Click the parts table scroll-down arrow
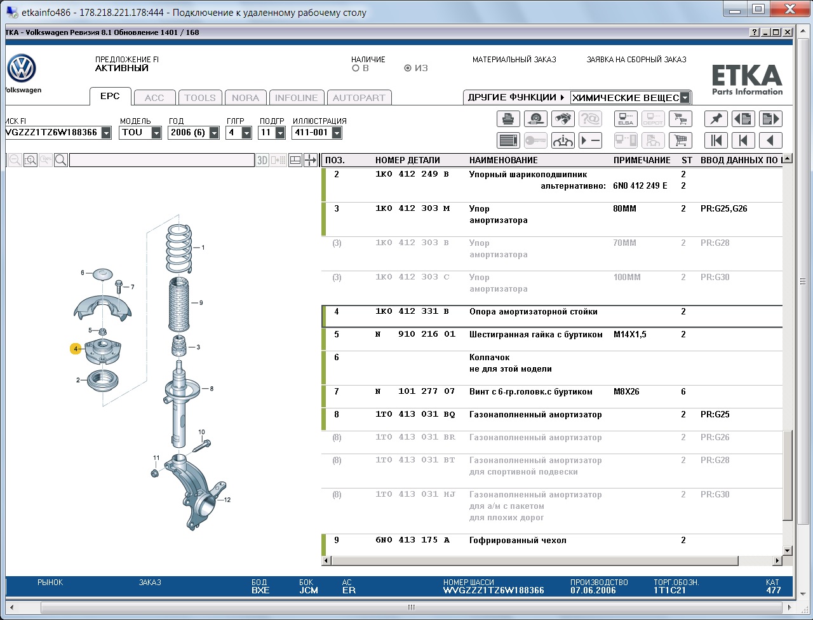813x620 pixels. click(788, 551)
